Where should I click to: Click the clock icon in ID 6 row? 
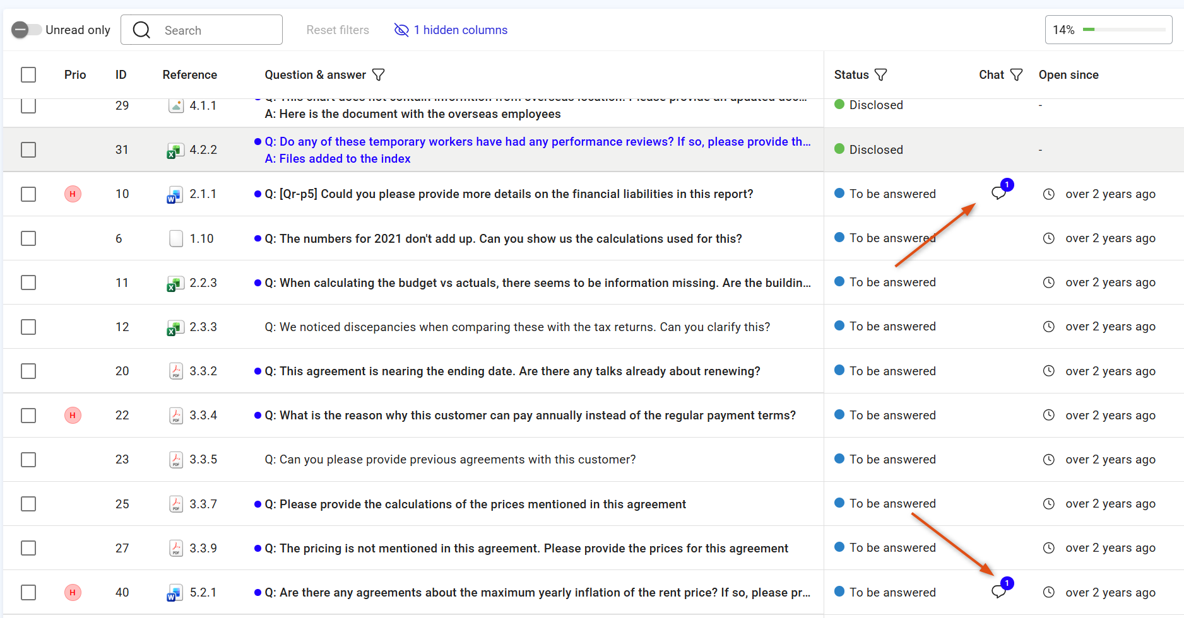(1048, 238)
